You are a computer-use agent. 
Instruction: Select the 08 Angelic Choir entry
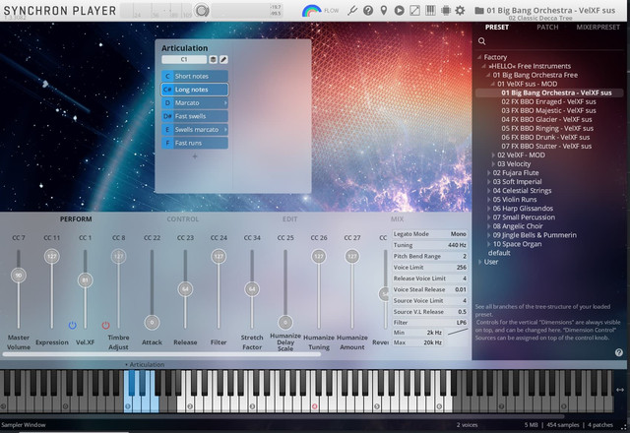(x=518, y=226)
